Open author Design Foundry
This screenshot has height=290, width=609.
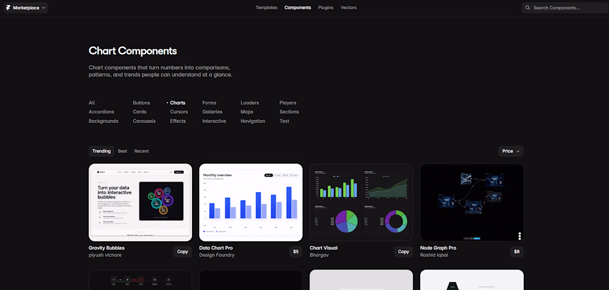pyautogui.click(x=216, y=255)
